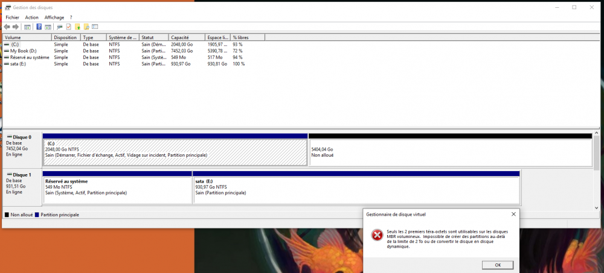Click the red checkmark toolbar icon
The image size is (604, 273).
pos(68,27)
